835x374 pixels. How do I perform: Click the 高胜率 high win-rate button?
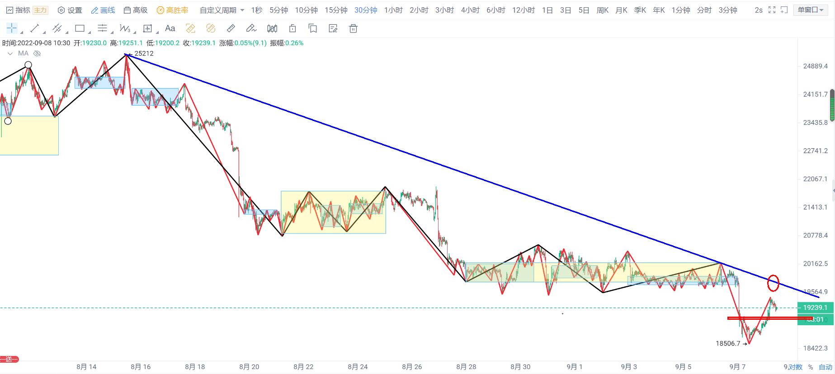tap(172, 10)
